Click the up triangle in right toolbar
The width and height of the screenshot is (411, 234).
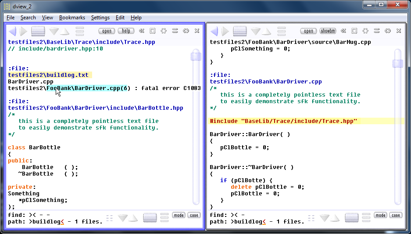click(x=266, y=31)
